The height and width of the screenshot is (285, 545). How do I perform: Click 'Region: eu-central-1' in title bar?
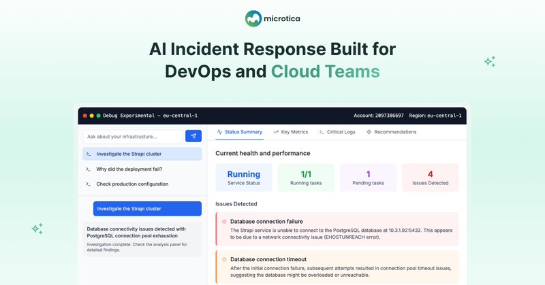pos(435,116)
